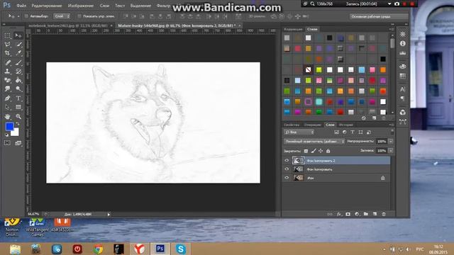Select the Brush tool

click(x=18, y=62)
